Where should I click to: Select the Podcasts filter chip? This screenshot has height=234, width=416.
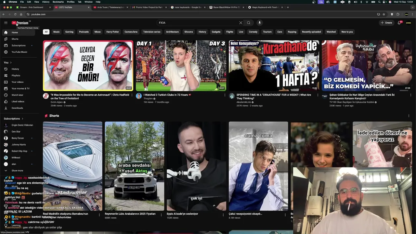coord(84,32)
